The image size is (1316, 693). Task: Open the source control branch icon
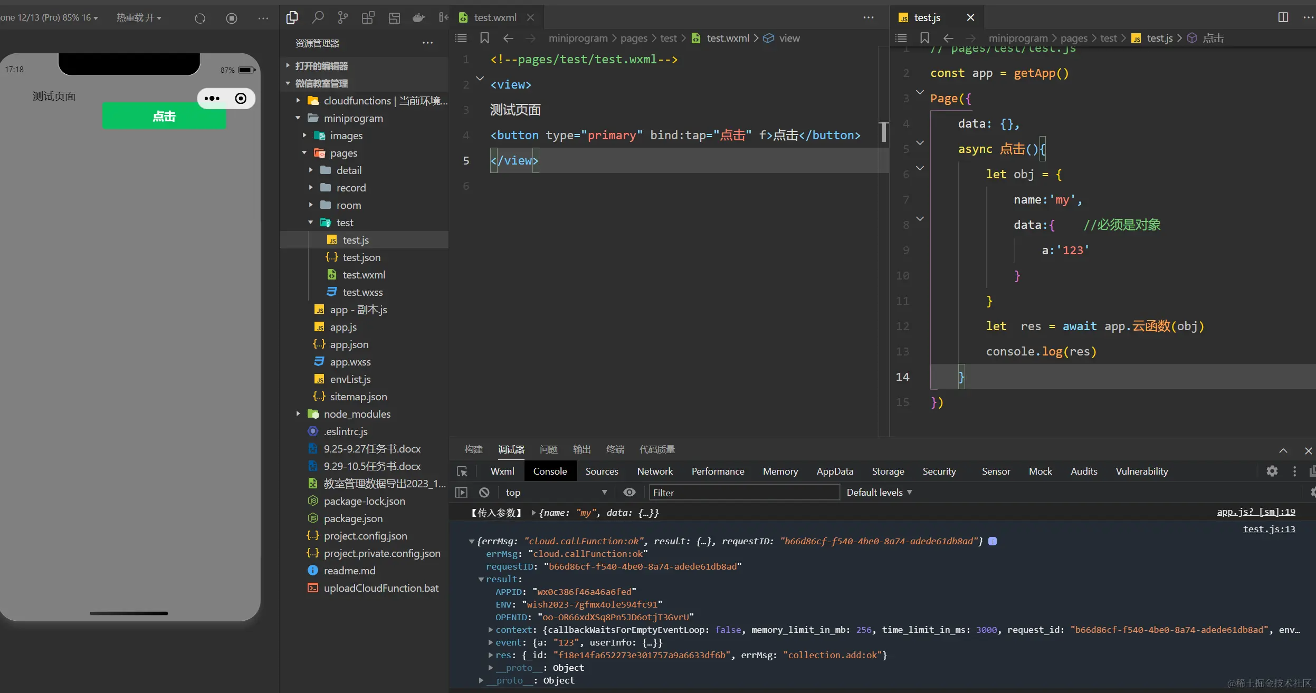coord(343,17)
